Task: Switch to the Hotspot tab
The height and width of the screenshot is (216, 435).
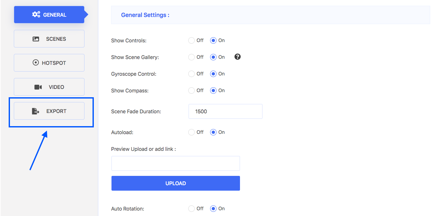Action: pyautogui.click(x=49, y=63)
